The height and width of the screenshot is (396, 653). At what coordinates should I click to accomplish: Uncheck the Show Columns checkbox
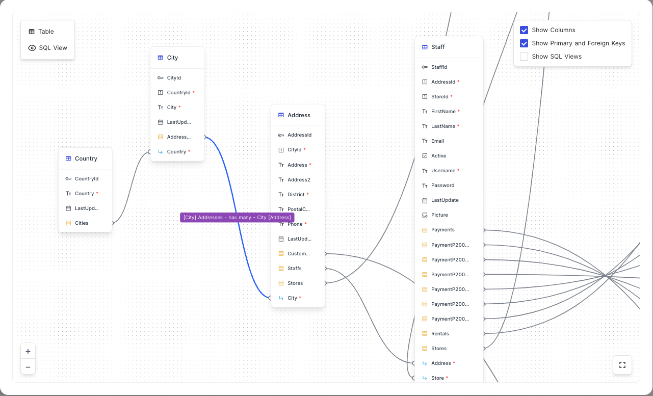coord(524,30)
